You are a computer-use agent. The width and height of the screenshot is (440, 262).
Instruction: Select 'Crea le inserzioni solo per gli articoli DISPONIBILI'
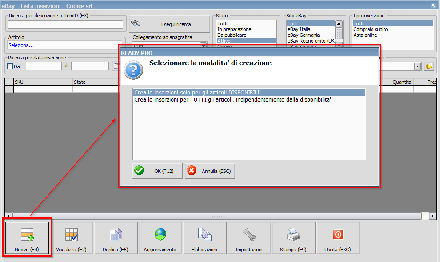(249, 92)
